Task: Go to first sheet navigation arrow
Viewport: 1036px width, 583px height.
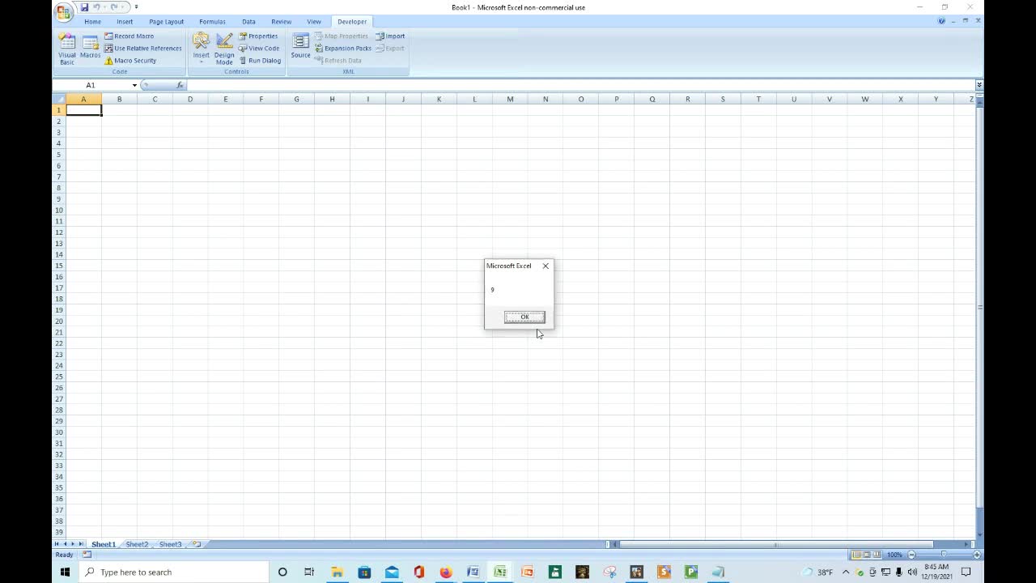Action: pyautogui.click(x=57, y=544)
